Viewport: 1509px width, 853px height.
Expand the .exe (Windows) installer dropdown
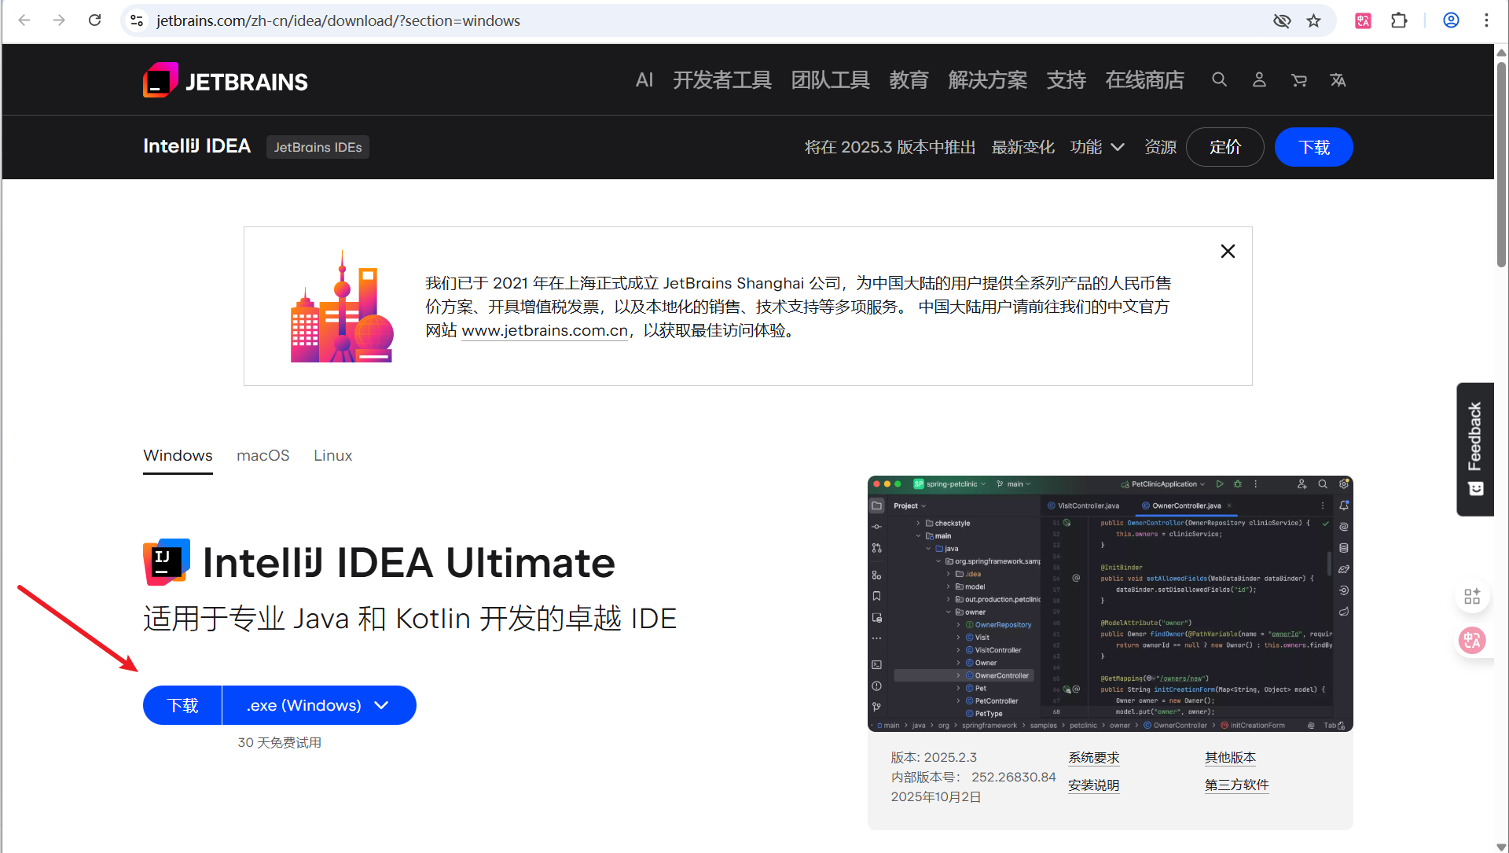coord(319,705)
